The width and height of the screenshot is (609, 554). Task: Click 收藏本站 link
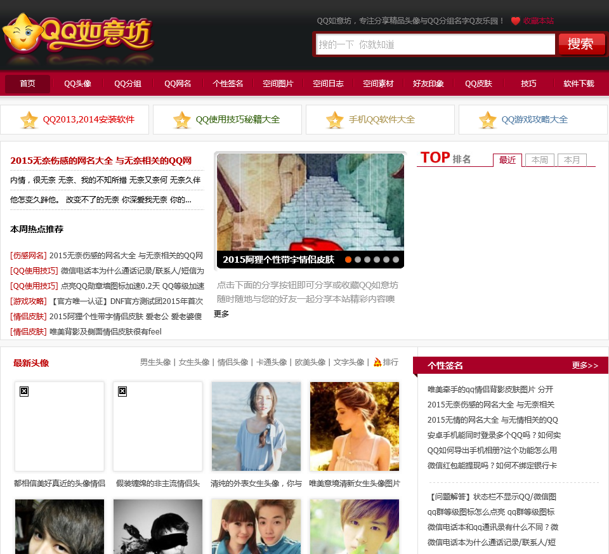click(539, 21)
